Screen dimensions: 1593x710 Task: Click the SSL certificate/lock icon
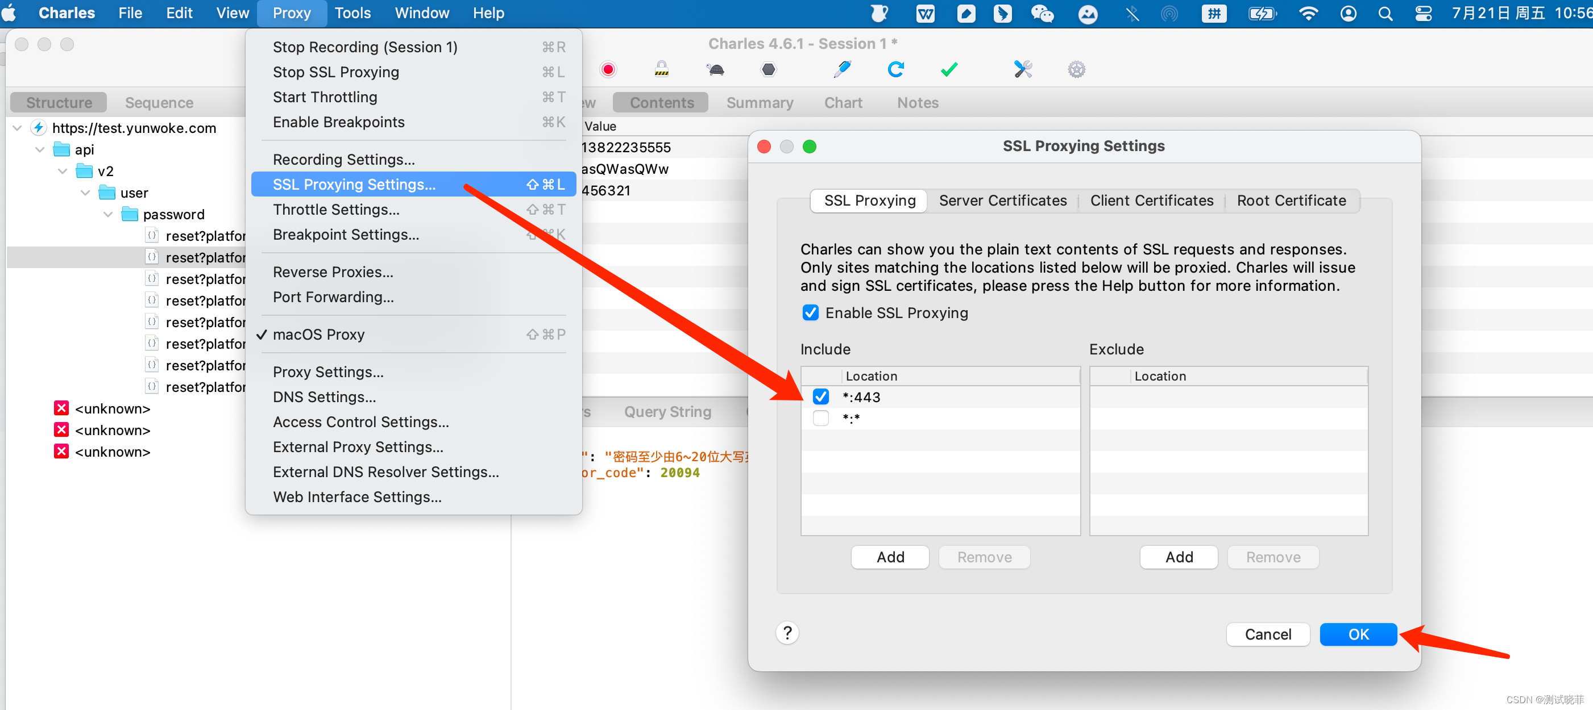coord(661,68)
